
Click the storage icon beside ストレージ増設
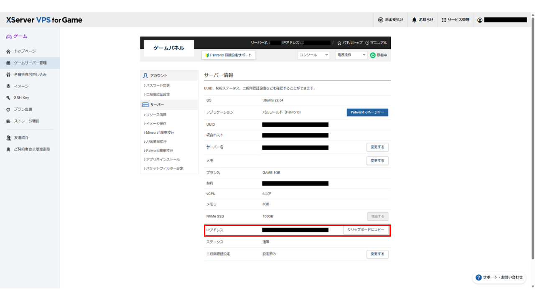8,121
